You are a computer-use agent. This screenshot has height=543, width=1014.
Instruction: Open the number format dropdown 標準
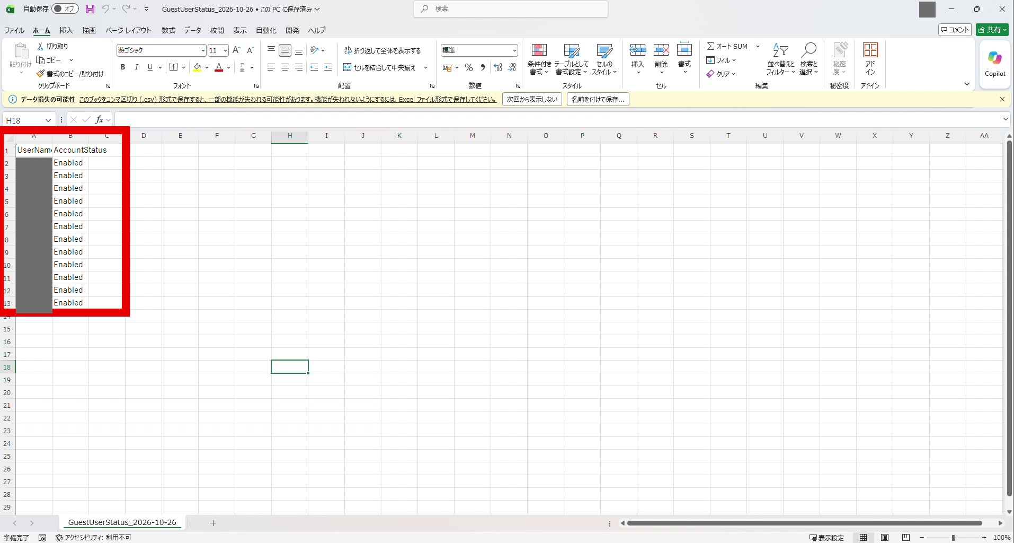pyautogui.click(x=514, y=50)
